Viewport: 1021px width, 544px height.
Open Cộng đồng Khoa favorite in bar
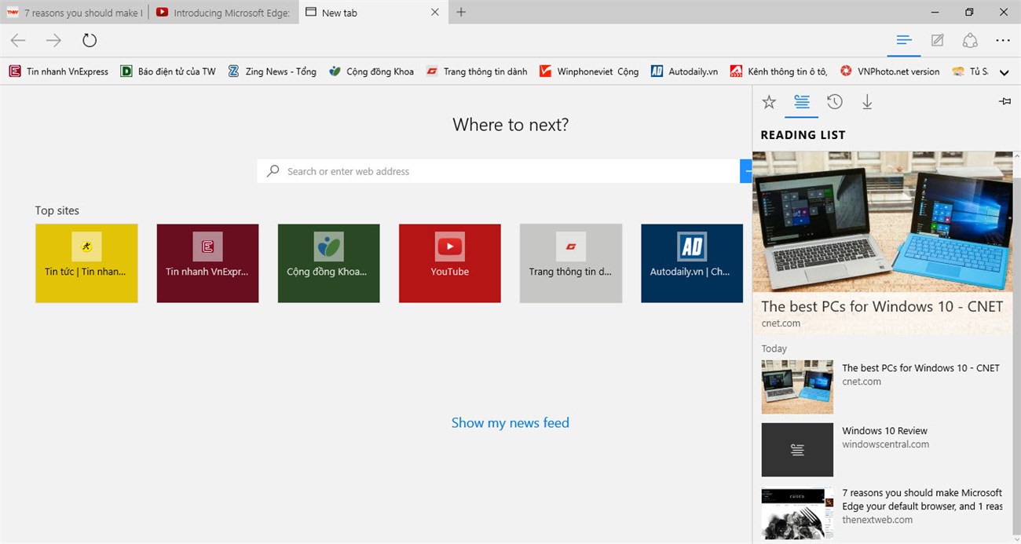pos(371,71)
